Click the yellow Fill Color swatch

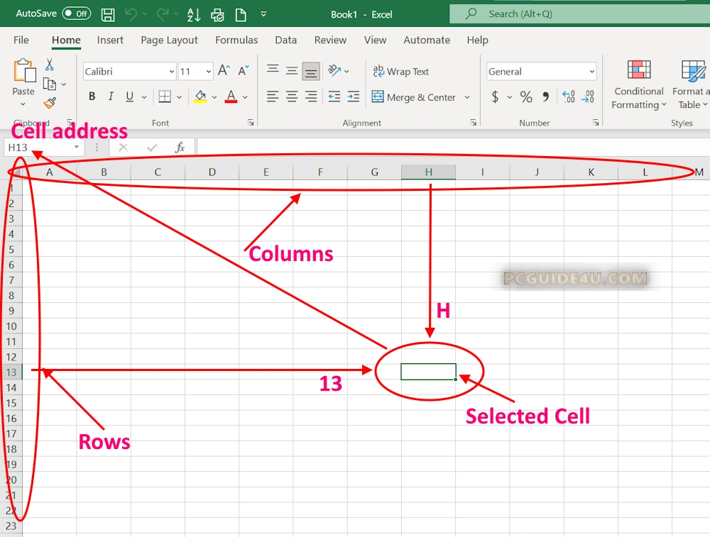tap(200, 97)
